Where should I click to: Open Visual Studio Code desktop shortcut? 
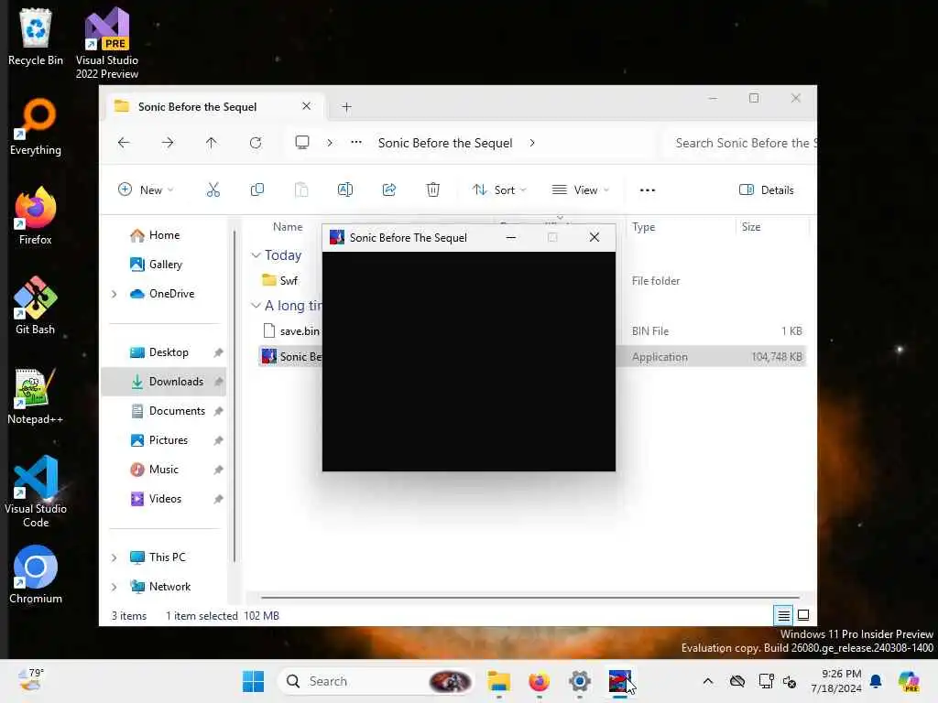click(36, 492)
